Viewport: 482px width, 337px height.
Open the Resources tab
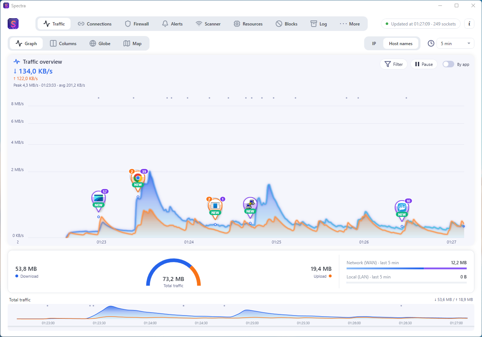pyautogui.click(x=248, y=24)
